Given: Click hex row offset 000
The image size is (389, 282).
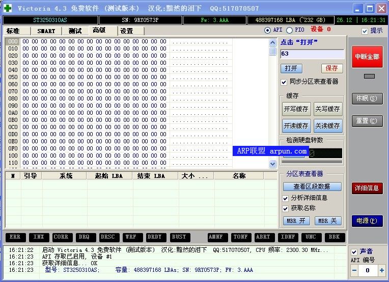Looking at the screenshot, I should click(x=13, y=41).
